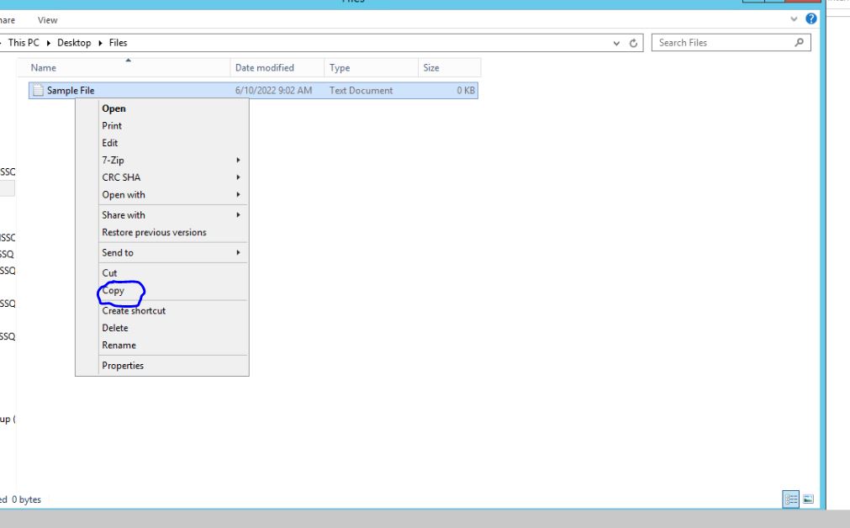This screenshot has width=850, height=528.
Task: Click the magnifier icon in Search Files
Action: (799, 43)
